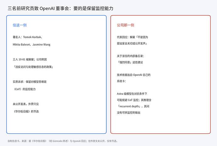
Task: Click the line （CoT）的监控能力
Action: coord(24,89)
